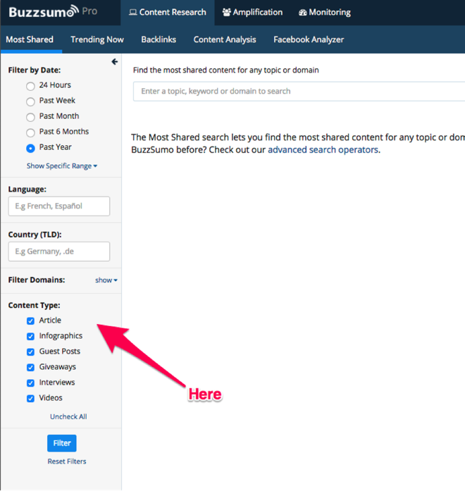Viewport: 465px width, 491px height.
Task: Go to Backlinks sub-tab
Action: pyautogui.click(x=159, y=39)
